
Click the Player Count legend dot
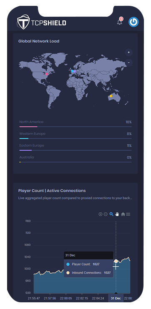pos(68,264)
